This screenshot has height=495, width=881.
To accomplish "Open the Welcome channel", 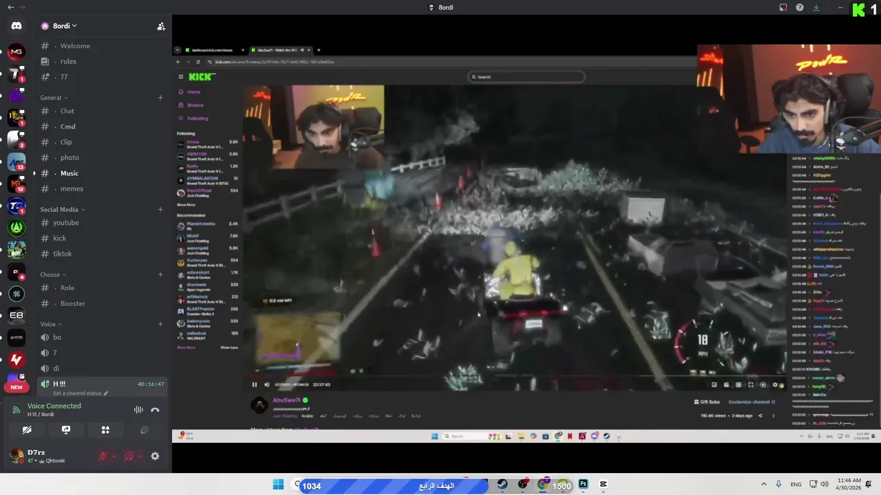I will (102, 46).
